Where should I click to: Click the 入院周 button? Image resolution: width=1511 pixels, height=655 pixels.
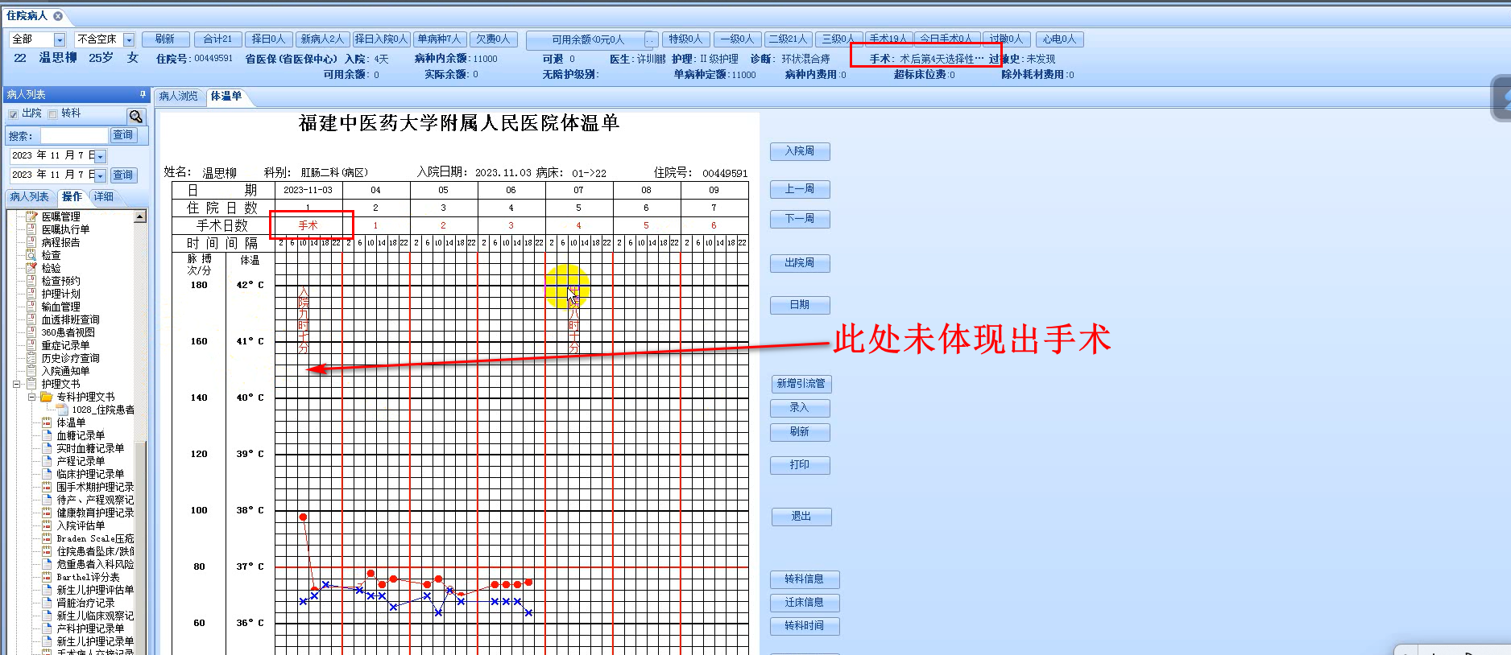click(x=800, y=151)
